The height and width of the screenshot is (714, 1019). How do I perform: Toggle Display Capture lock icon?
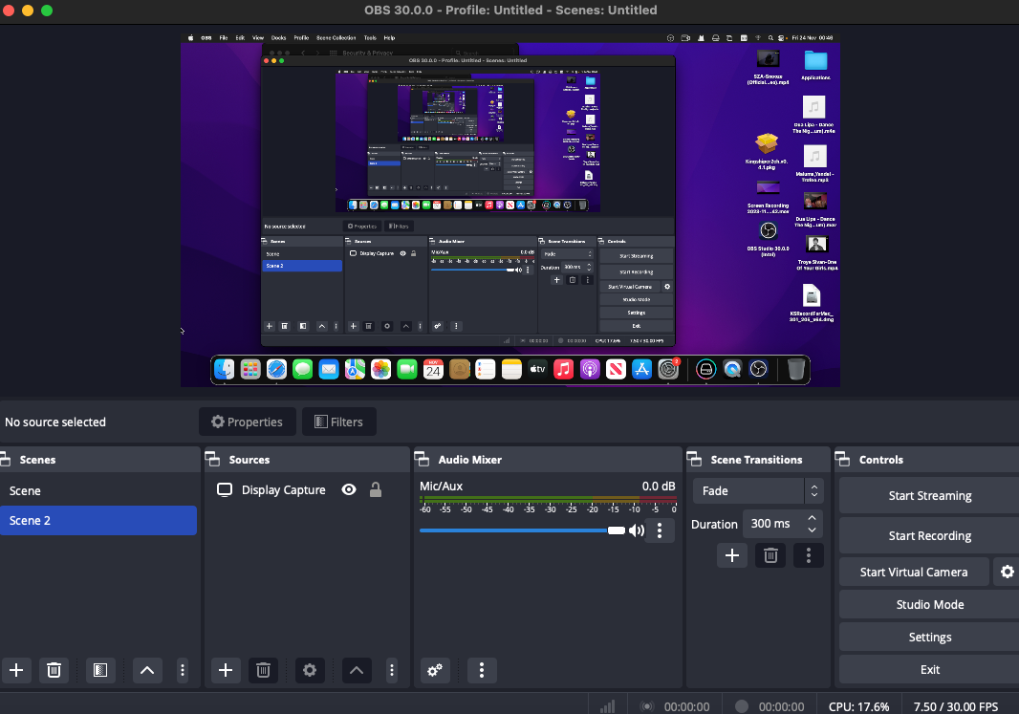[375, 490]
